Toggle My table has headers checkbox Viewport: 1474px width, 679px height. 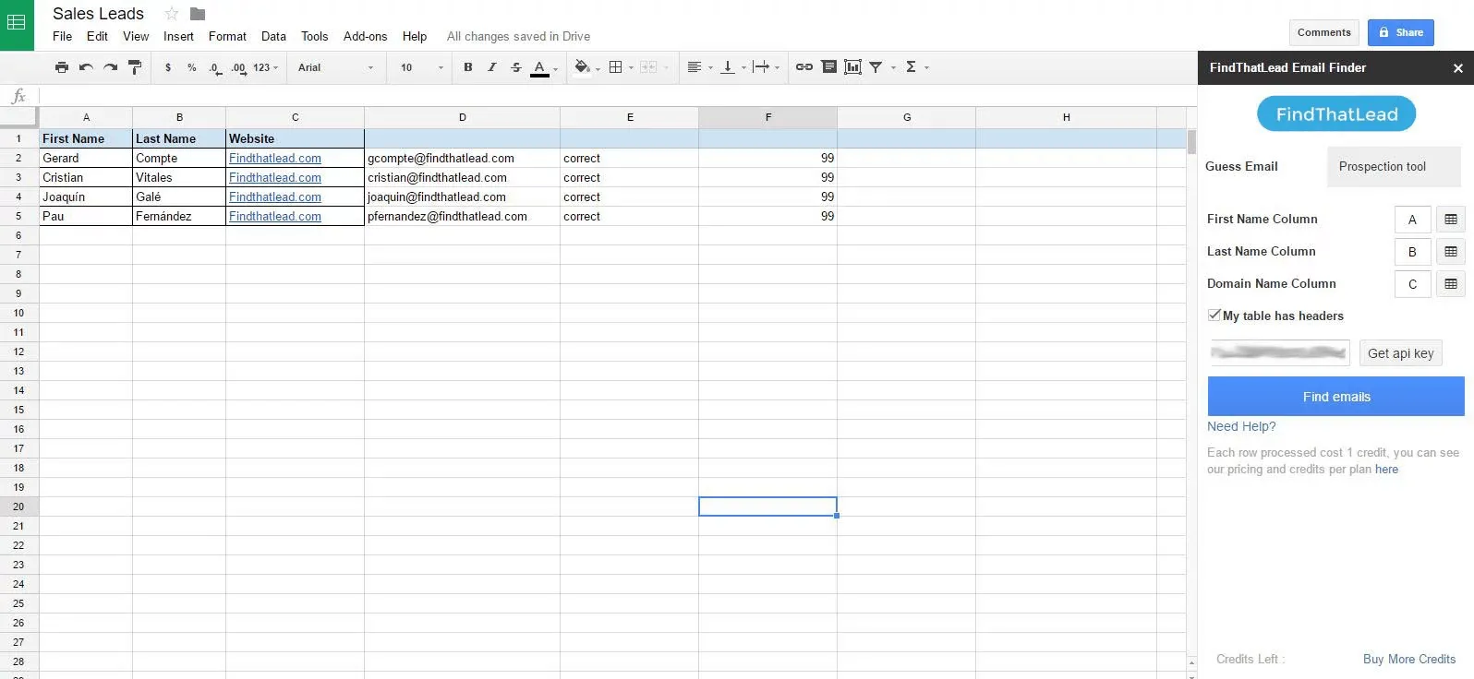point(1214,316)
